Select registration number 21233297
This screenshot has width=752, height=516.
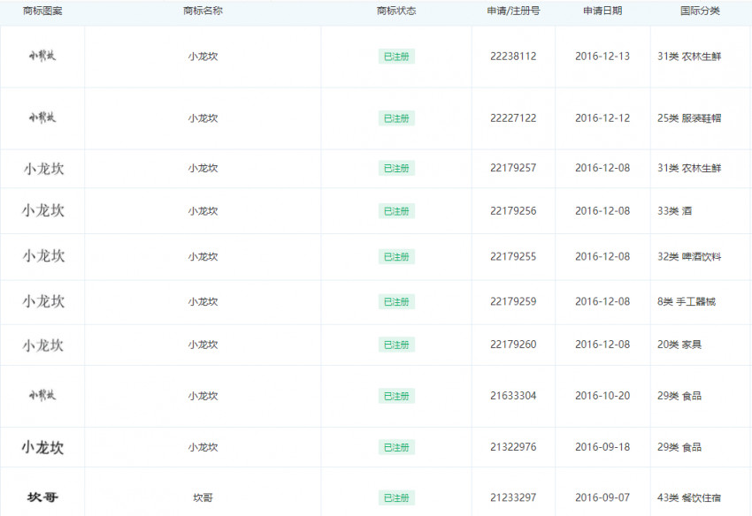[515, 495]
